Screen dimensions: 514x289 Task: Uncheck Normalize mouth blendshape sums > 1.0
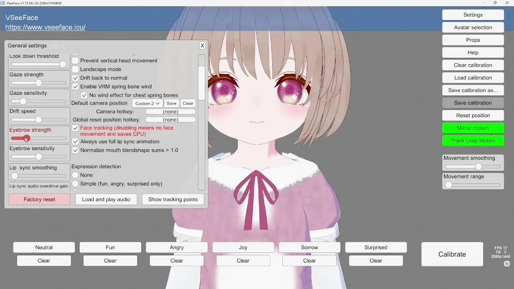pyautogui.click(x=75, y=150)
